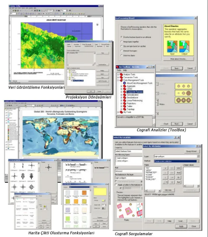Viewport: 208px width, 237px height.
Task: Click the Analysis Tools toolbox icon
Action: point(121,74)
